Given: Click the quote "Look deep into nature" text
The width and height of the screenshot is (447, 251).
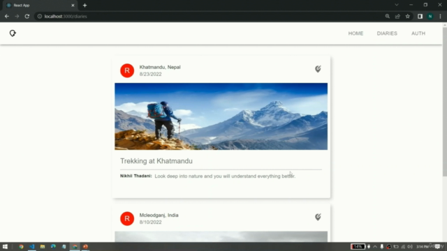Looking at the screenshot, I should coord(225,176).
